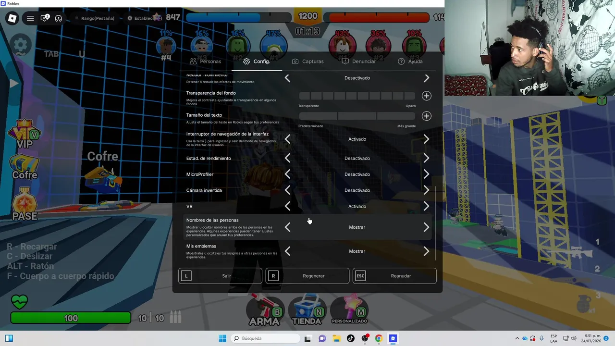Screen dimensions: 615x346
Task: Show hidden system tray icons
Action: pyautogui.click(x=517, y=338)
